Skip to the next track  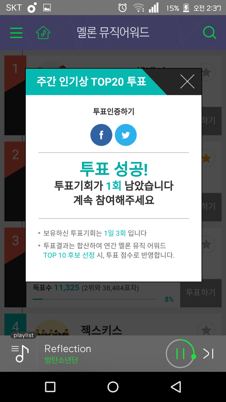click(x=208, y=353)
